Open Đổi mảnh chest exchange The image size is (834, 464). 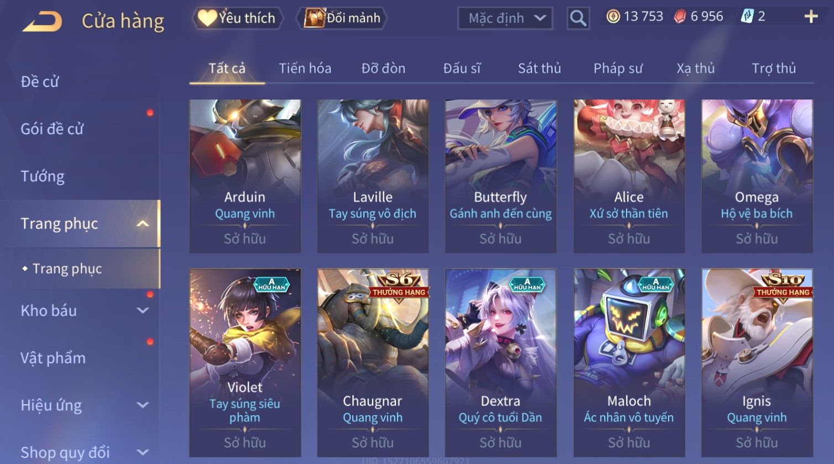[x=342, y=18]
